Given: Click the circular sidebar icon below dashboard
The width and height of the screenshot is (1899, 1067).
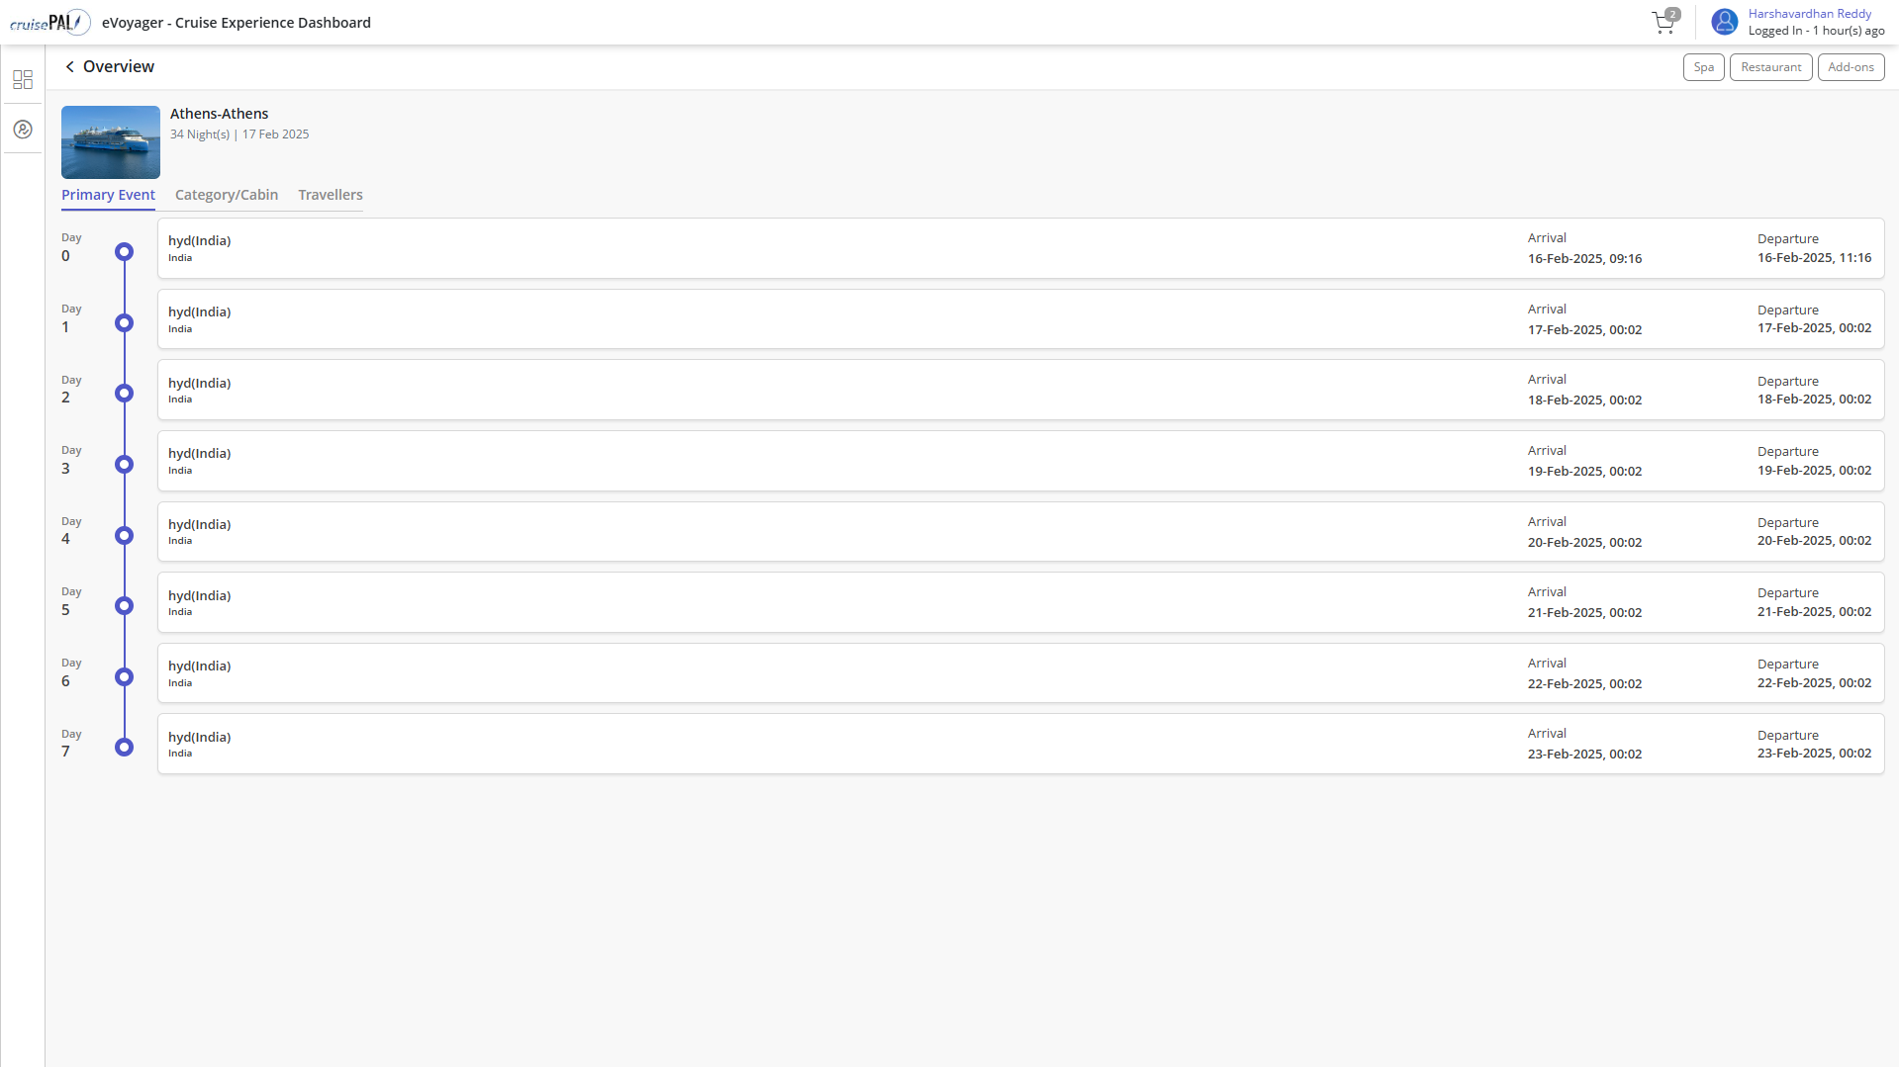Looking at the screenshot, I should point(23,130).
